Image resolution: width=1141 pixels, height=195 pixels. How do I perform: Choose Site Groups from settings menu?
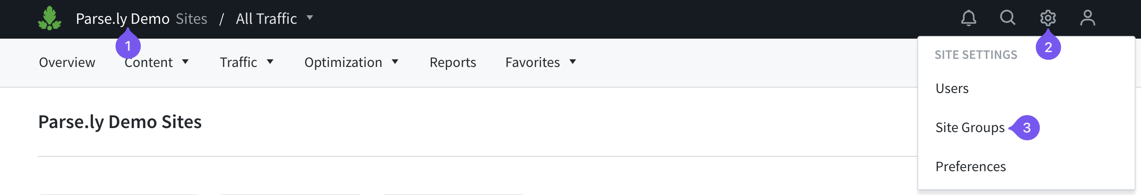click(x=970, y=128)
